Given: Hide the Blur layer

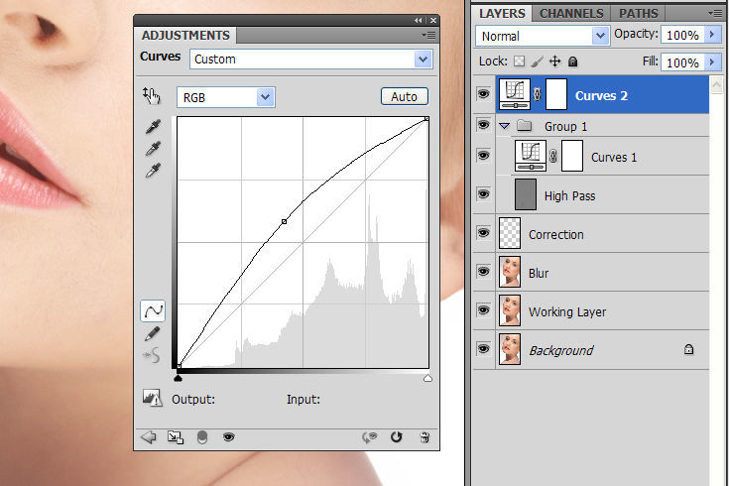Looking at the screenshot, I should click(484, 271).
